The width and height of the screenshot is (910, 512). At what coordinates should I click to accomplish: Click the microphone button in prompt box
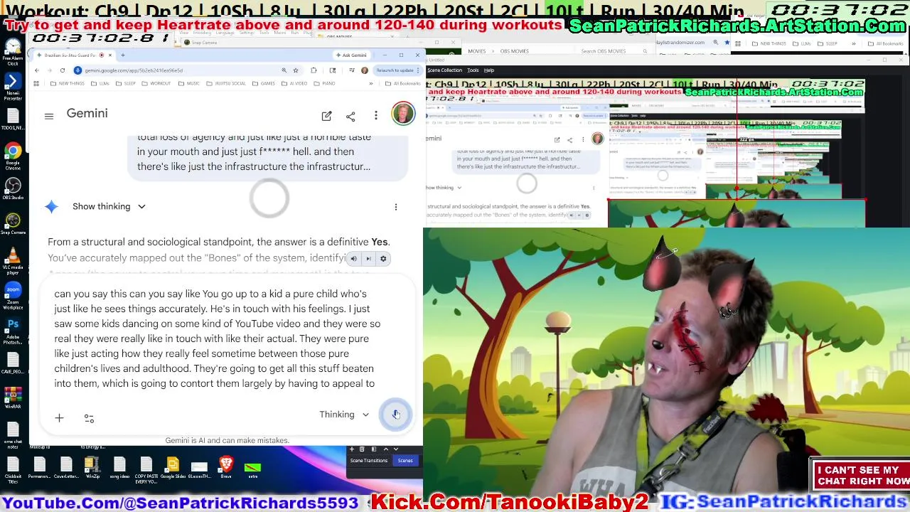pos(396,415)
